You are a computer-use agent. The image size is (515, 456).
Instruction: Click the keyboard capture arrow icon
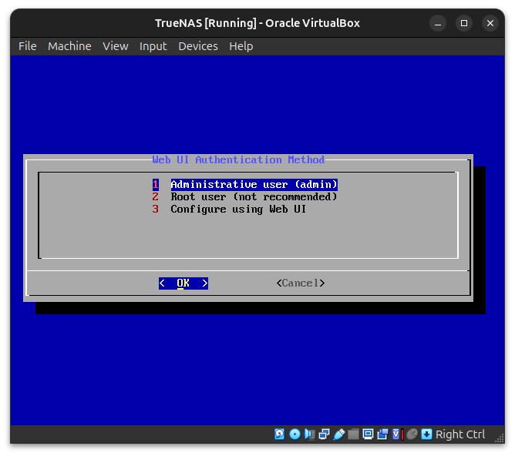coord(426,434)
